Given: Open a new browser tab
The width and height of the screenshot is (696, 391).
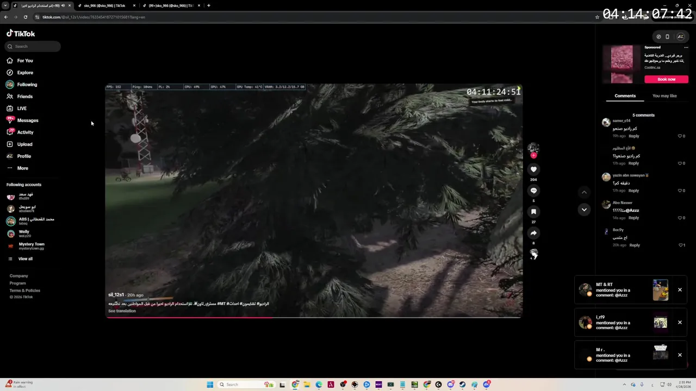Looking at the screenshot, I should click(x=209, y=5).
